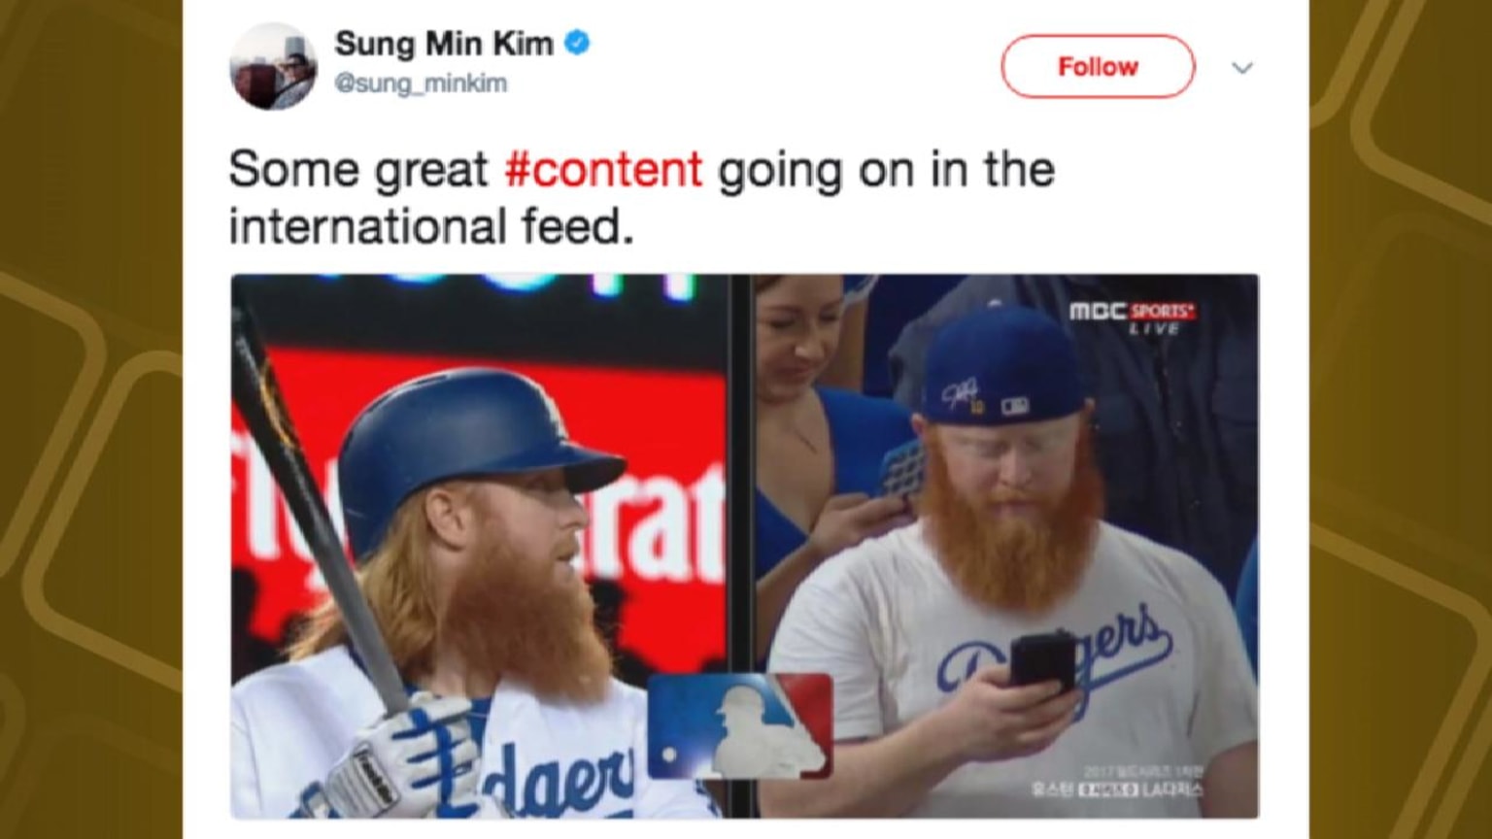Click the Follow button

pyautogui.click(x=1098, y=66)
